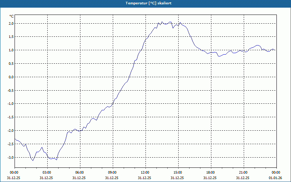Click the 06:00 time axis label
The height and width of the screenshot is (182, 291).
[x=80, y=173]
